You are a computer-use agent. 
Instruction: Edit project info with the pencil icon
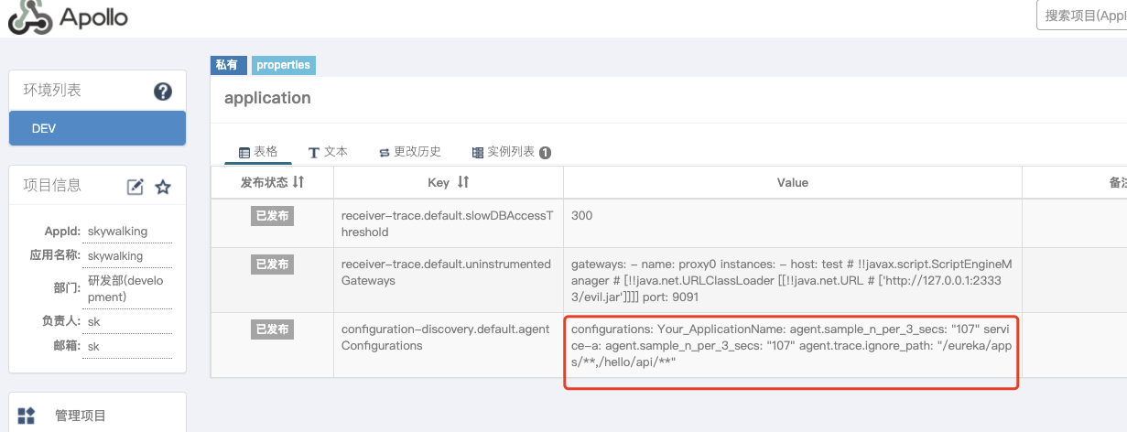coord(135,187)
